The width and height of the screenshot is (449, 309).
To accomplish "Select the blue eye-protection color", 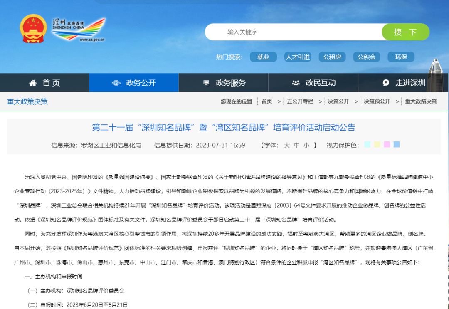I will [397, 145].
